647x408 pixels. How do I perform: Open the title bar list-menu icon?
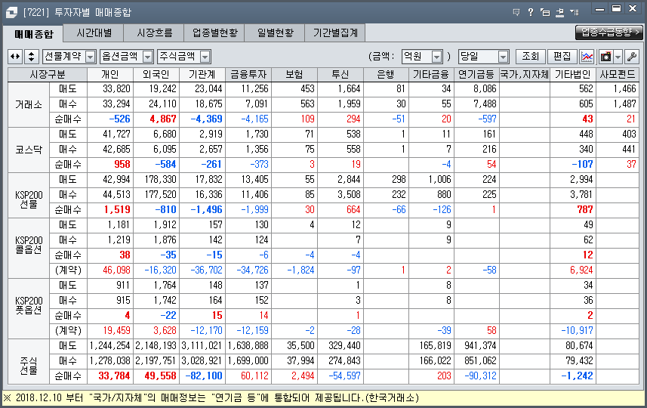click(574, 12)
